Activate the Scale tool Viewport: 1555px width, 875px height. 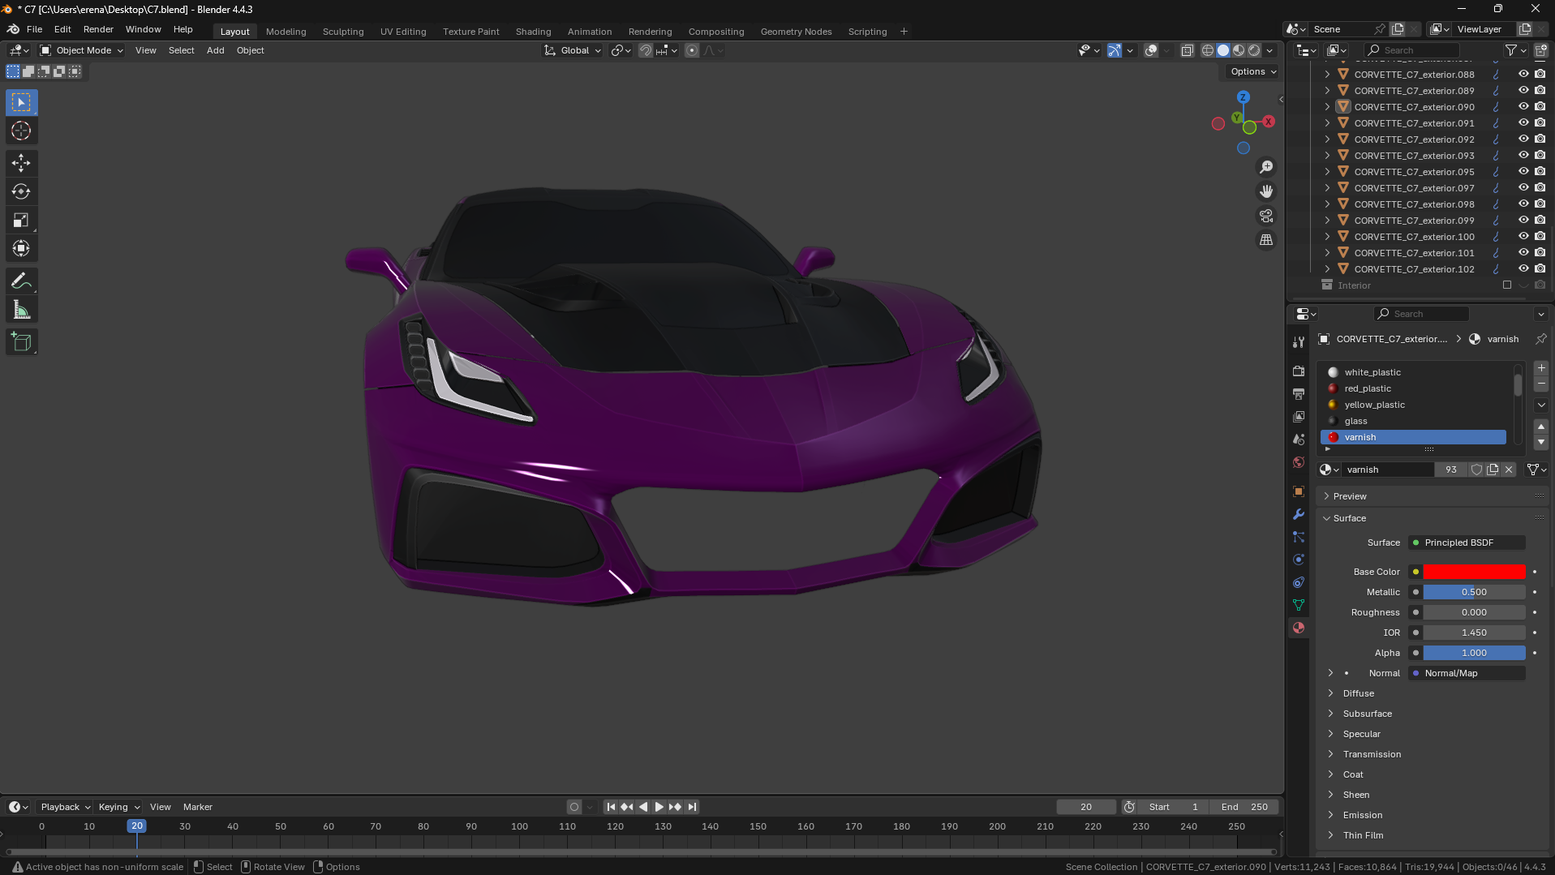coord(21,221)
